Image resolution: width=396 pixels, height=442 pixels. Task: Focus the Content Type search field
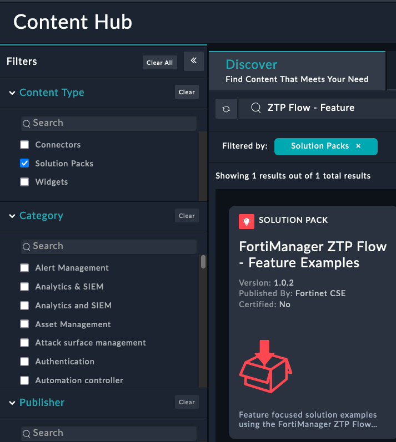tap(108, 123)
